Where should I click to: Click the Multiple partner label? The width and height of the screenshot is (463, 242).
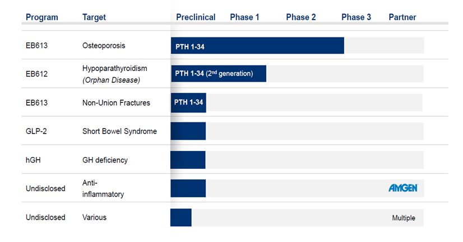click(x=404, y=218)
